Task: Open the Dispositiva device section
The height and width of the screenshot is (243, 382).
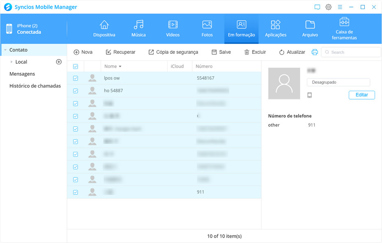Action: pos(104,29)
